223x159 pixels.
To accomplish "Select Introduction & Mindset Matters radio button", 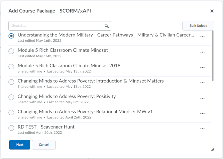I will point(11,82).
